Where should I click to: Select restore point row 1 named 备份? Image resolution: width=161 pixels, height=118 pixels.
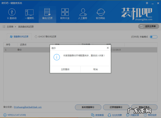tap(80, 50)
